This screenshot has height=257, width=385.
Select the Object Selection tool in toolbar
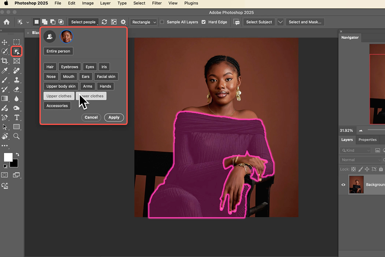pyautogui.click(x=16, y=51)
